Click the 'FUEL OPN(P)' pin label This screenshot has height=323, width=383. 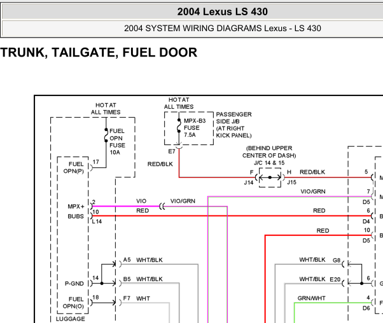pos(74,167)
